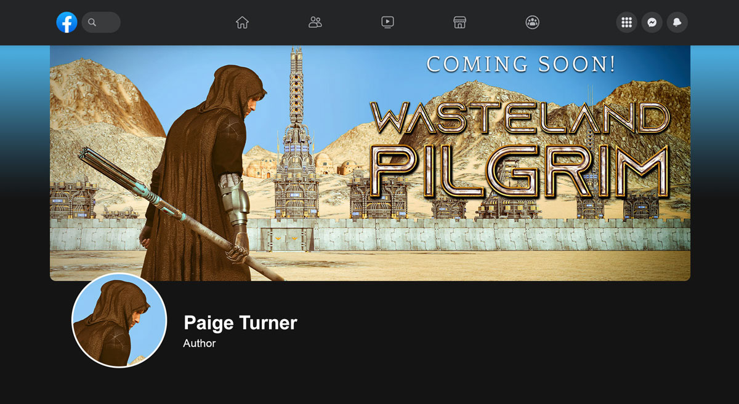The width and height of the screenshot is (739, 404).
Task: View the Wasteland Pilgrim cover photo
Action: 370,163
